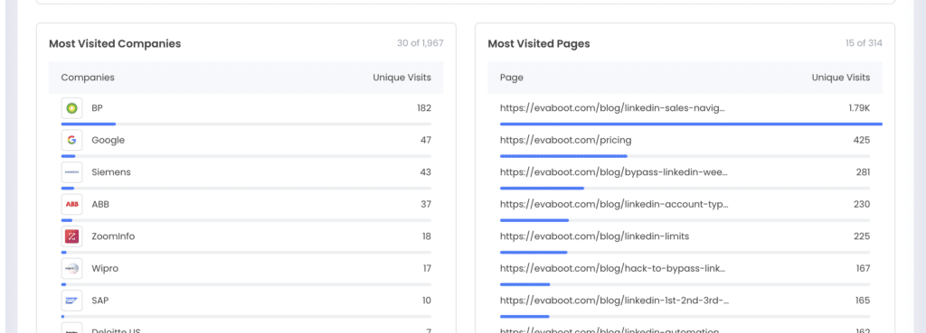This screenshot has height=333, width=926.
Task: Click the Unique Visits header in Pages table
Action: click(841, 78)
